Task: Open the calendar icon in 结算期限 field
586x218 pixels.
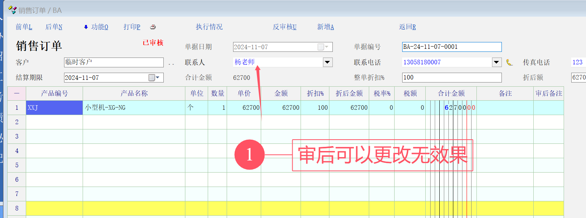Action: tap(152, 78)
